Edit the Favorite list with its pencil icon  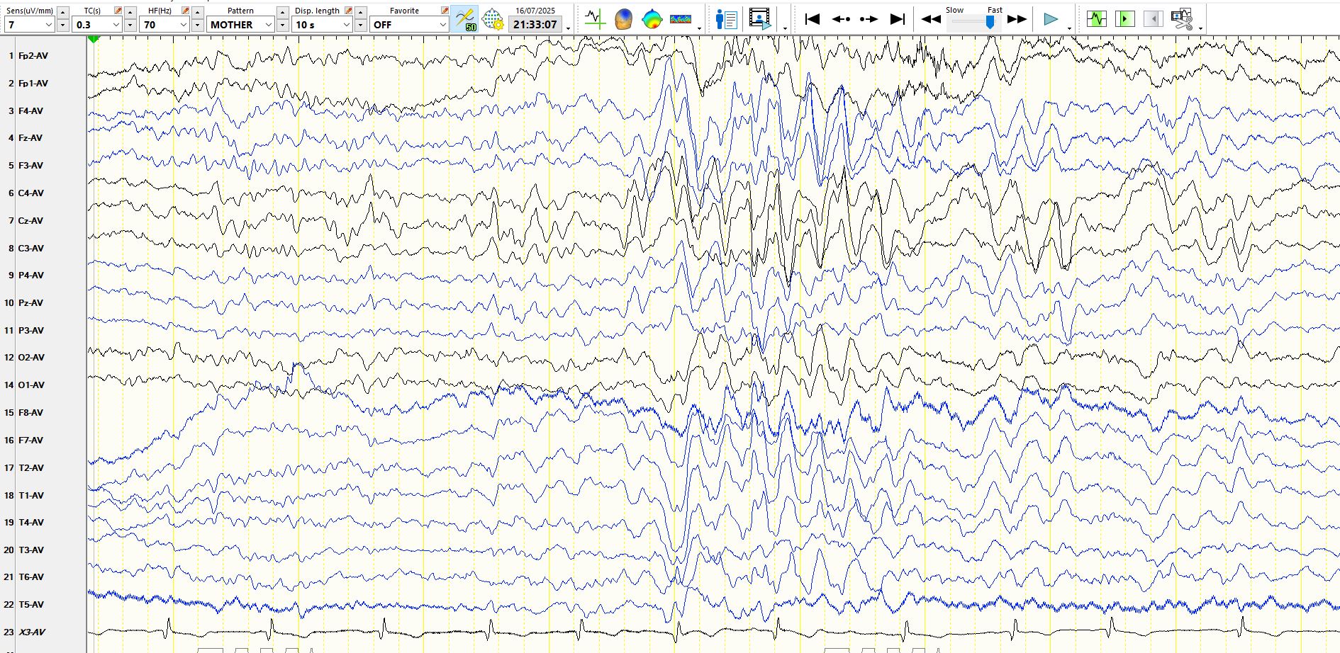pyautogui.click(x=445, y=11)
